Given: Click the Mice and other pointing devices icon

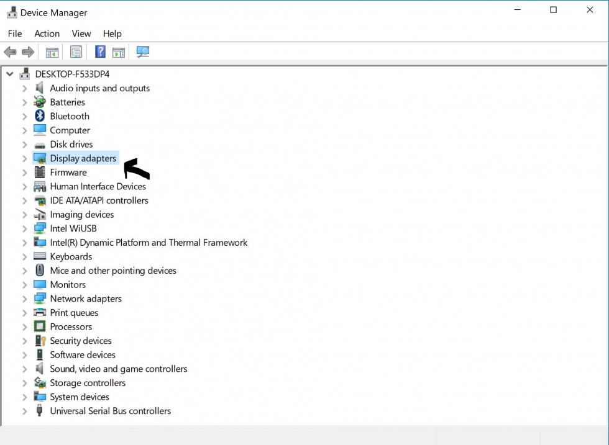Looking at the screenshot, I should (x=40, y=270).
